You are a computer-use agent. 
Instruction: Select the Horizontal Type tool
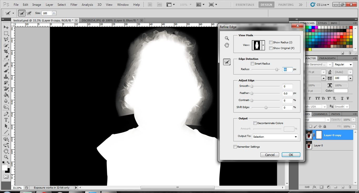(x=5, y=120)
